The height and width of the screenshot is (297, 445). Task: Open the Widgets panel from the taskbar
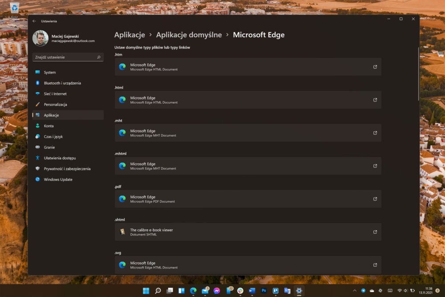(182, 290)
